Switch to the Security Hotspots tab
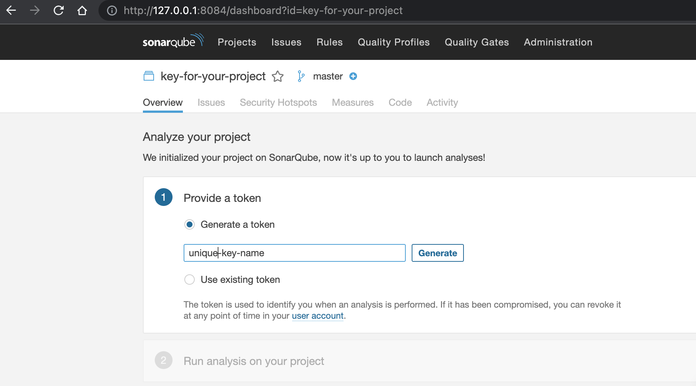This screenshot has height=386, width=696. 278,102
